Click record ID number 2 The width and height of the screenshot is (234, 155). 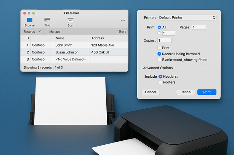point(27,52)
